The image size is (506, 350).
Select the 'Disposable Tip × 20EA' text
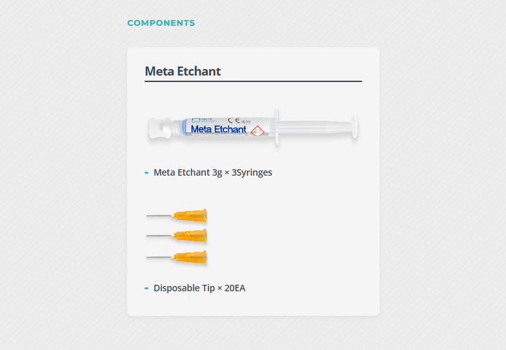[199, 288]
